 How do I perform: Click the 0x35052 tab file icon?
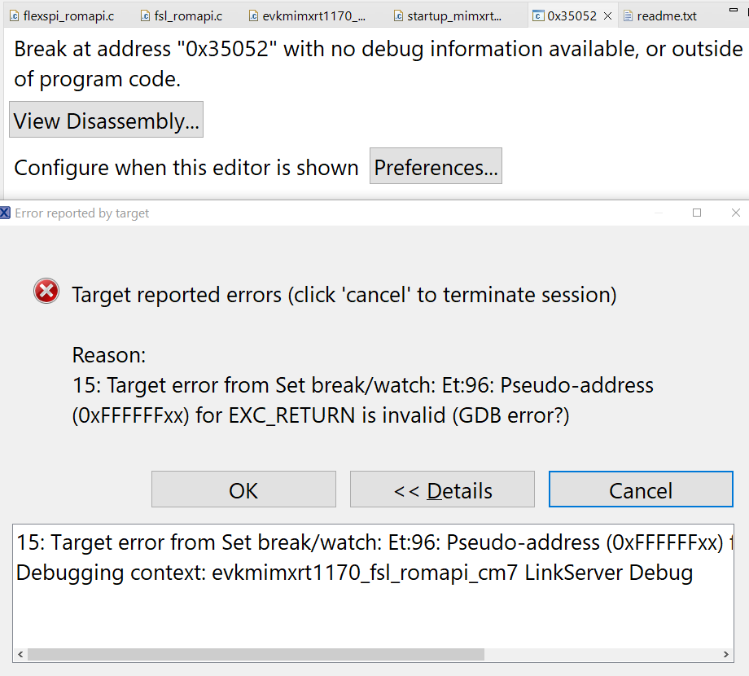537,15
